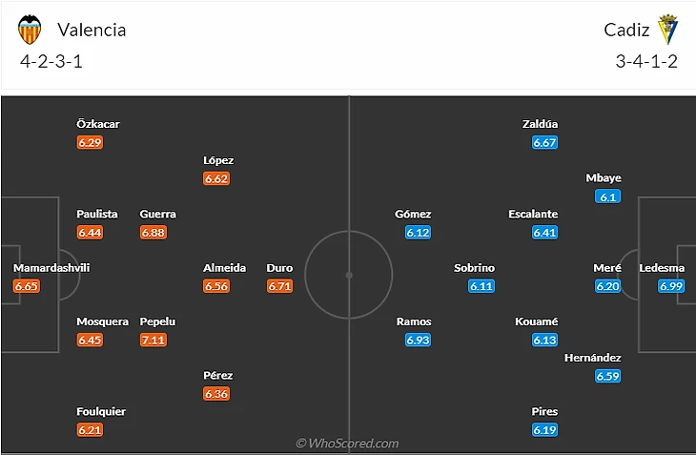Select the player name Escalante

pyautogui.click(x=533, y=215)
